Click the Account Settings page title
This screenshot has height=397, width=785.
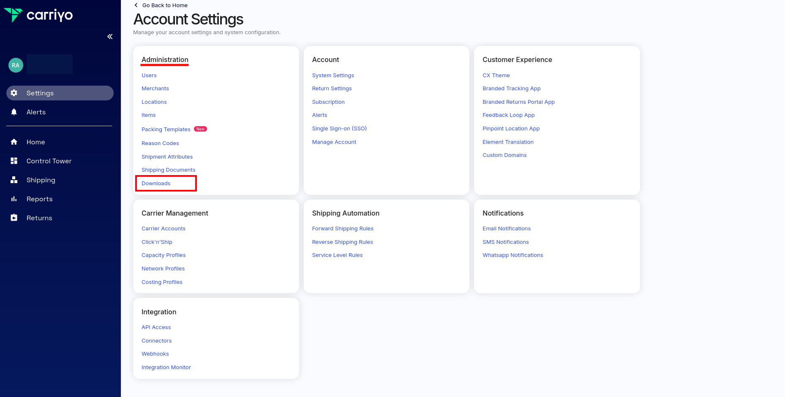click(x=188, y=19)
